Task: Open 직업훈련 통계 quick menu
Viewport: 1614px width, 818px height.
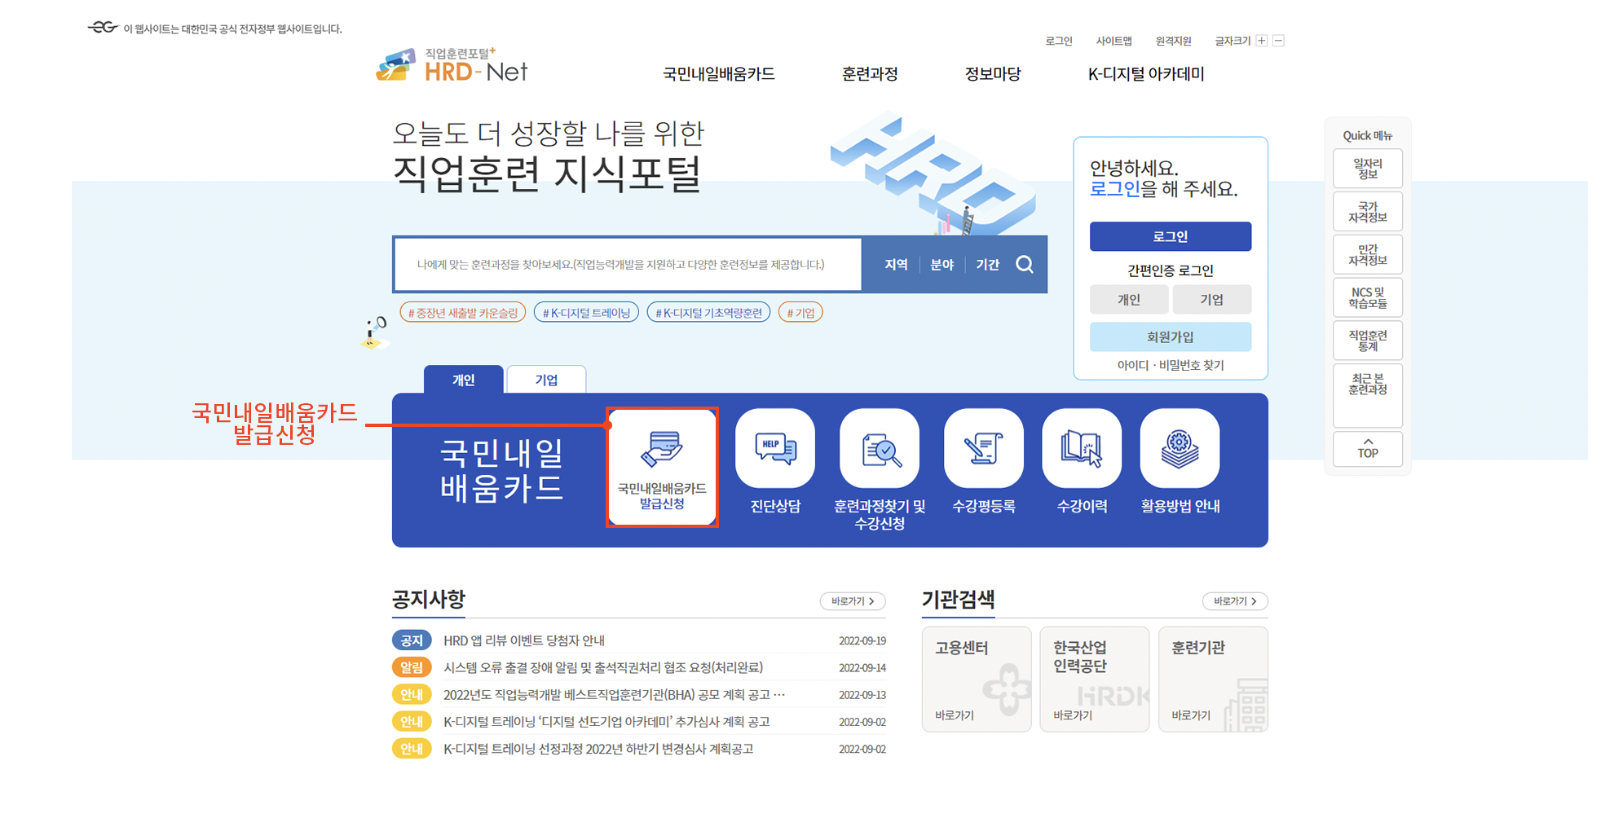Action: pyautogui.click(x=1368, y=341)
